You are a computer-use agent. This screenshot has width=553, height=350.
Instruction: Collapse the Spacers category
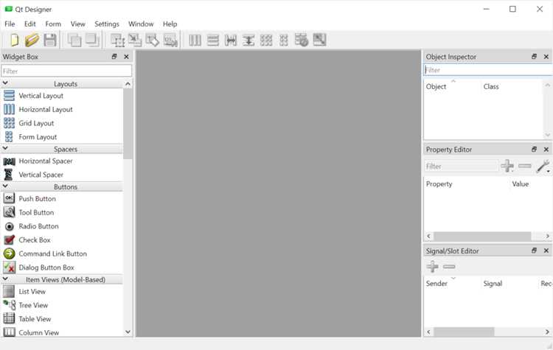[x=5, y=148]
